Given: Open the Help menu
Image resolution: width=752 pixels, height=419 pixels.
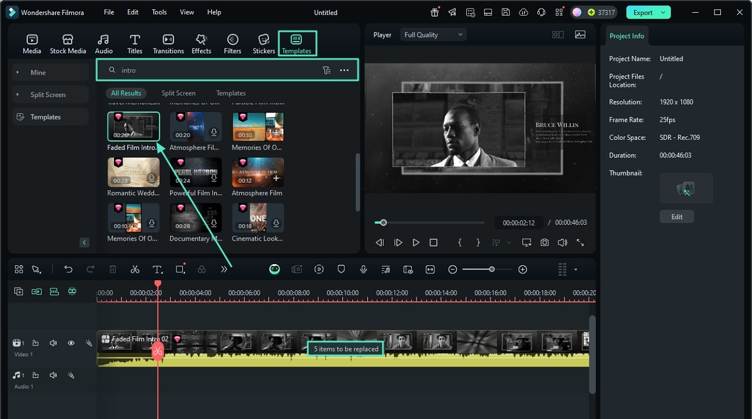Looking at the screenshot, I should [x=214, y=12].
